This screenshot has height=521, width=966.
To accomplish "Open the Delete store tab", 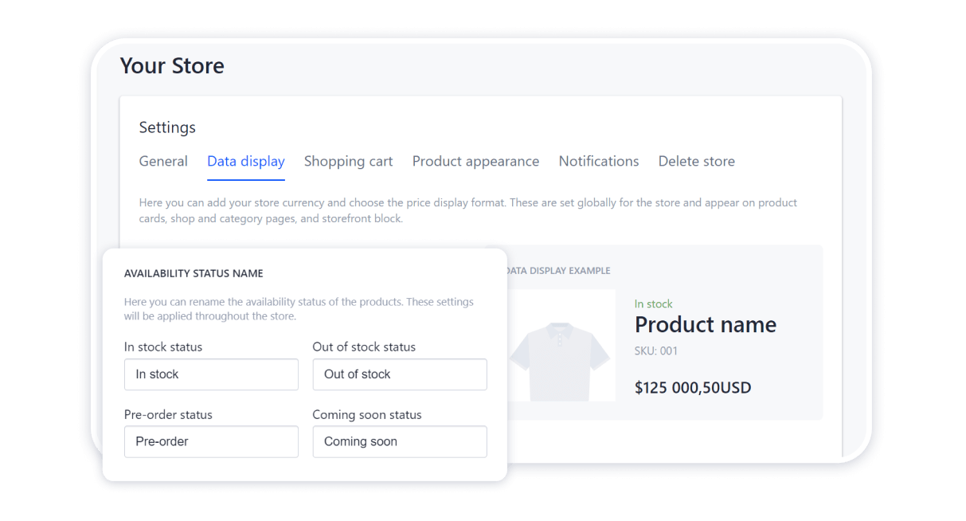I will click(x=696, y=161).
